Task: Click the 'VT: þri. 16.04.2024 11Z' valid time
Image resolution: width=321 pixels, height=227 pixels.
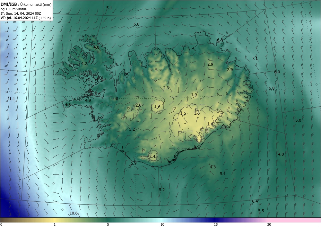Action: point(19,18)
